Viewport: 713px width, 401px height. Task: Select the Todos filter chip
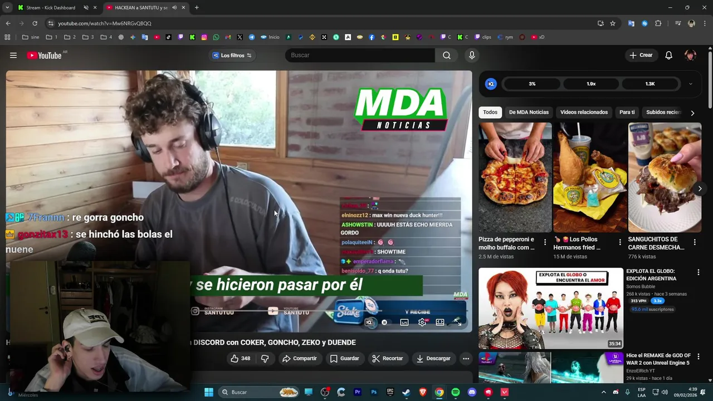click(490, 113)
